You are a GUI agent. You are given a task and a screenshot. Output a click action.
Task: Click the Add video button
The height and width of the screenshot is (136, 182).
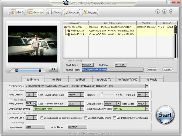pos(17,12)
